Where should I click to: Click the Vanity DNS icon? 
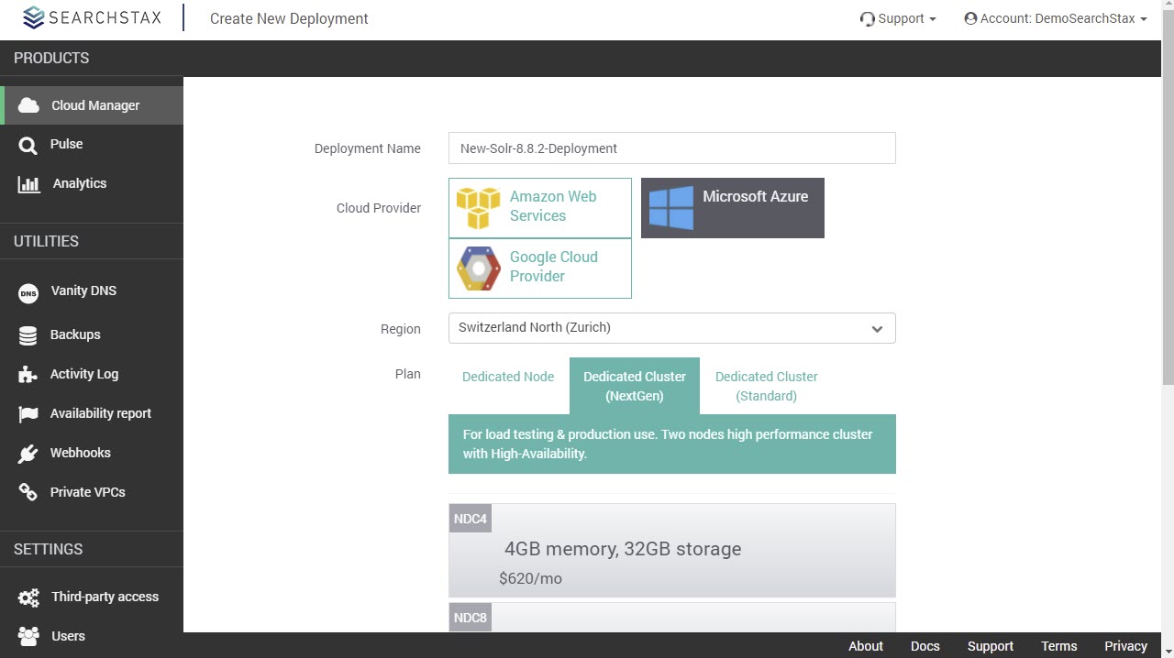(28, 293)
